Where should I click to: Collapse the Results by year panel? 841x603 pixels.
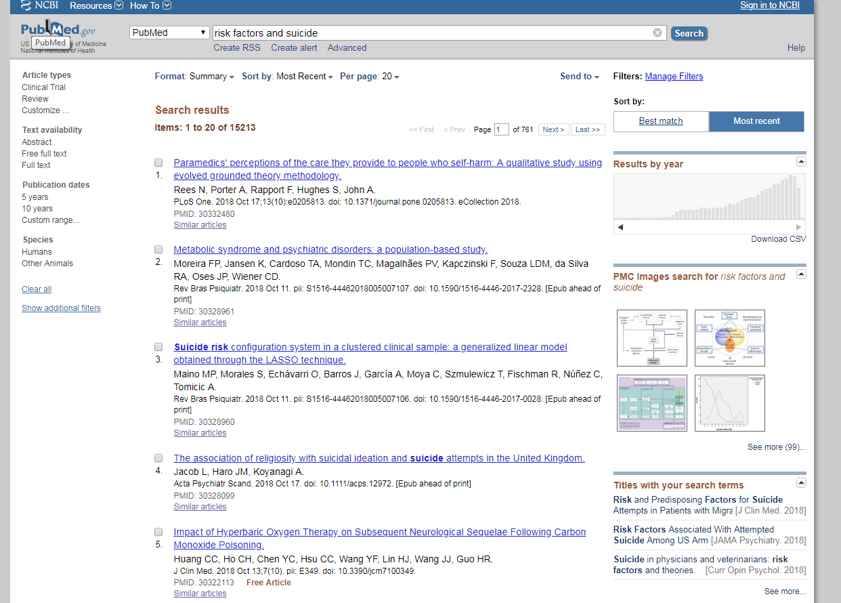801,161
